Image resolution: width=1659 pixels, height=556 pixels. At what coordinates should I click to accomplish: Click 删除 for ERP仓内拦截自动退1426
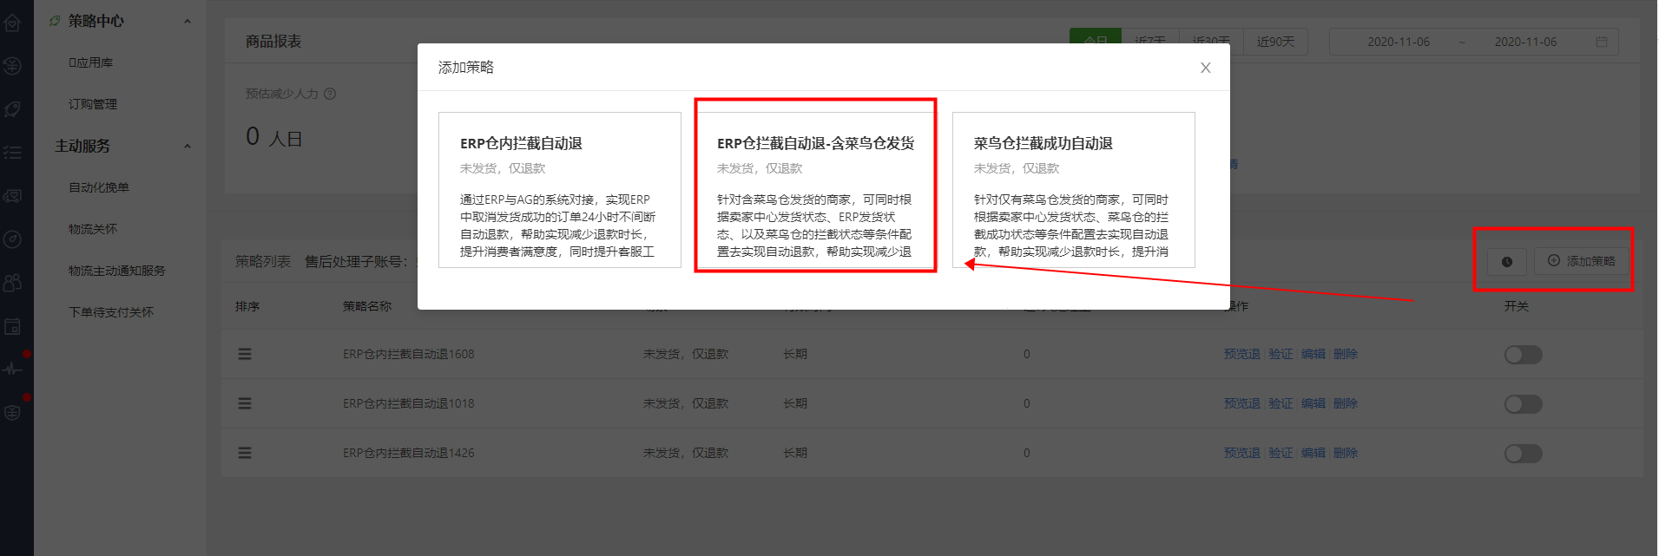click(x=1346, y=453)
